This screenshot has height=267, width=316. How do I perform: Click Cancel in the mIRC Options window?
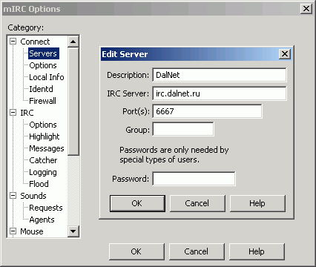[197, 251]
